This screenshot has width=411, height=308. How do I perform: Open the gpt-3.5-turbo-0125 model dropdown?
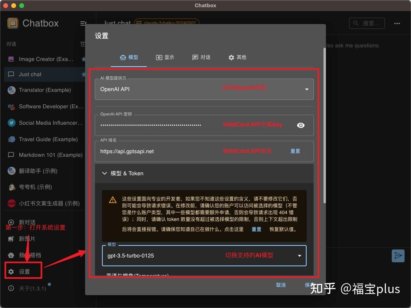[299, 255]
